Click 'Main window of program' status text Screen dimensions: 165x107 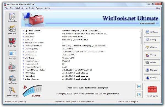[127, 102]
